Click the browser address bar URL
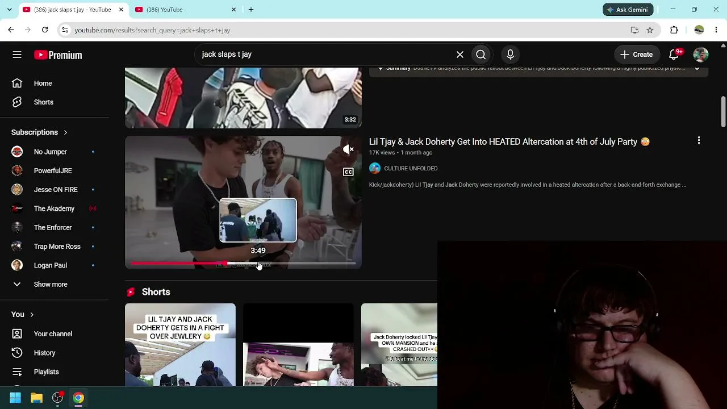 (x=152, y=30)
